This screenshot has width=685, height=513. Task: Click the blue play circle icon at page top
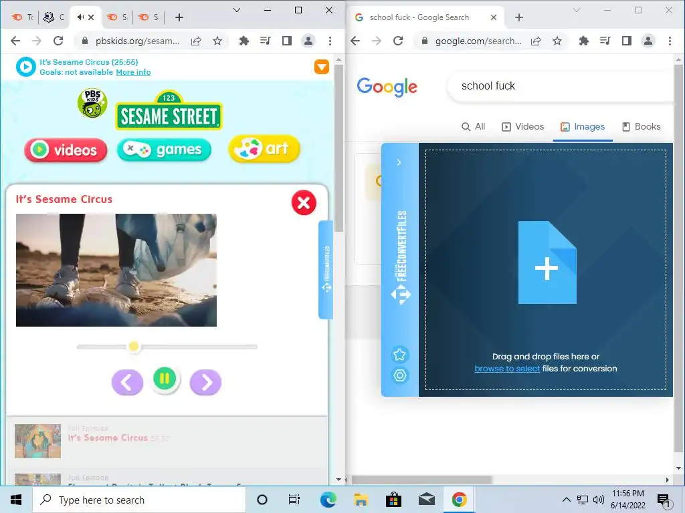pyautogui.click(x=26, y=67)
